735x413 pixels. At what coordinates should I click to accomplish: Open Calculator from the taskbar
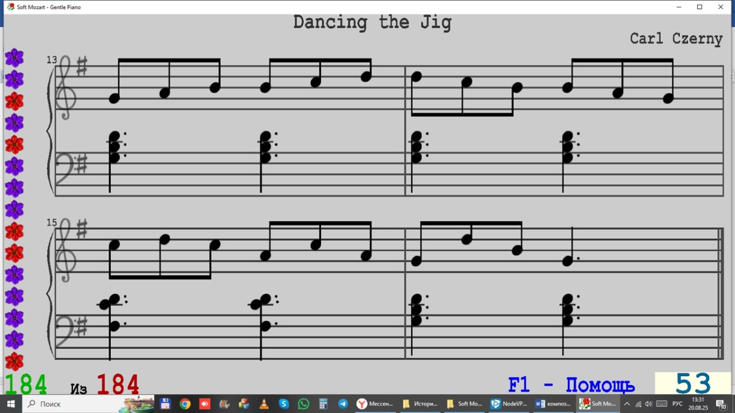point(323,404)
